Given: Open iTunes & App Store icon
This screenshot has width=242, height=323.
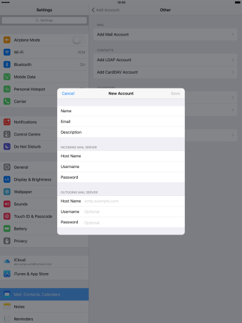Looking at the screenshot, I should coord(7,274).
